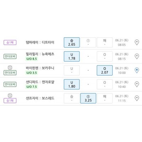The width and height of the screenshot is (142, 142).
Task: Toggle U 1.80 pick for 샌디파드
Action: pyautogui.click(x=72, y=84)
